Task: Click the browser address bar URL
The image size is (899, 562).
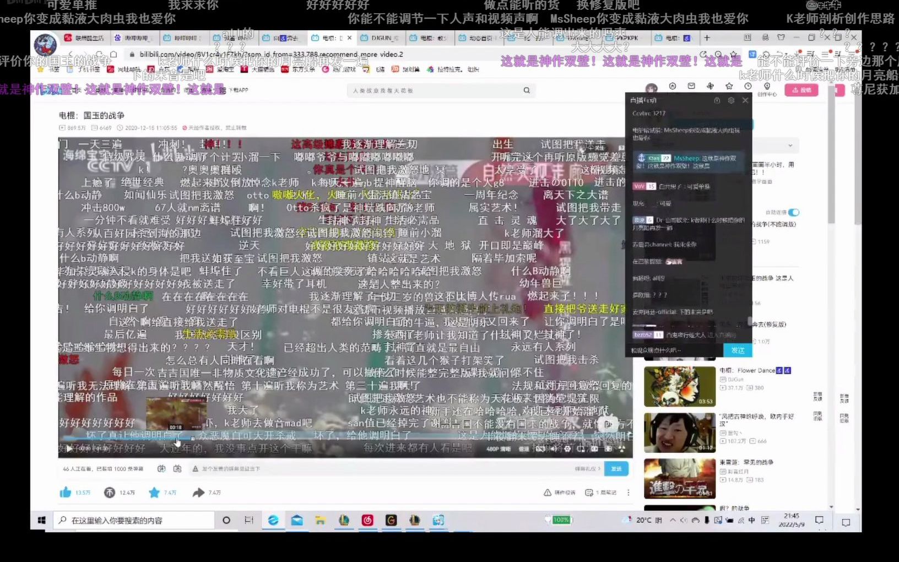Action: pos(271,54)
